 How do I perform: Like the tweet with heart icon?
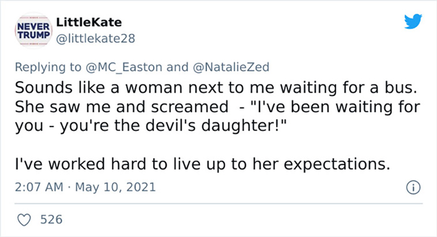click(x=24, y=220)
